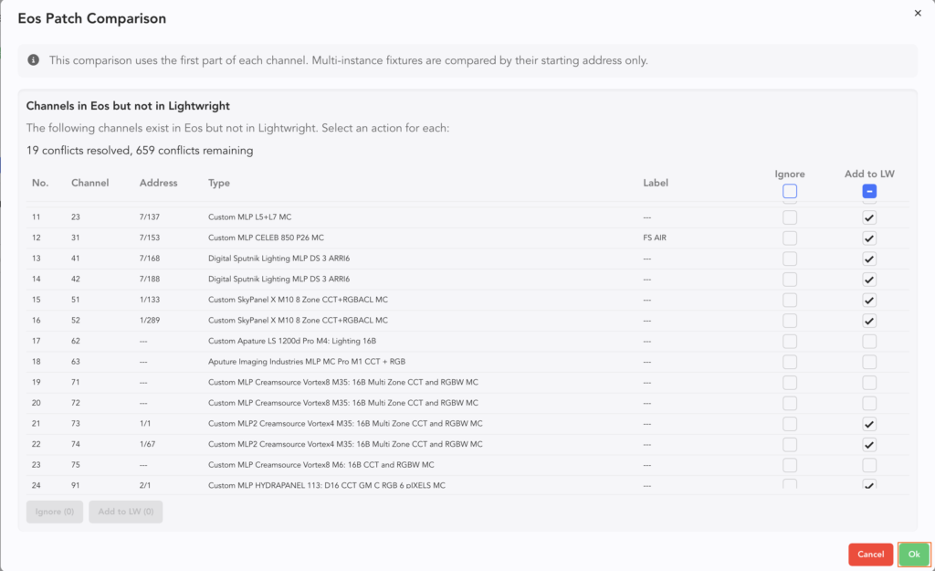Click the Add to LW (0) button

click(x=125, y=512)
